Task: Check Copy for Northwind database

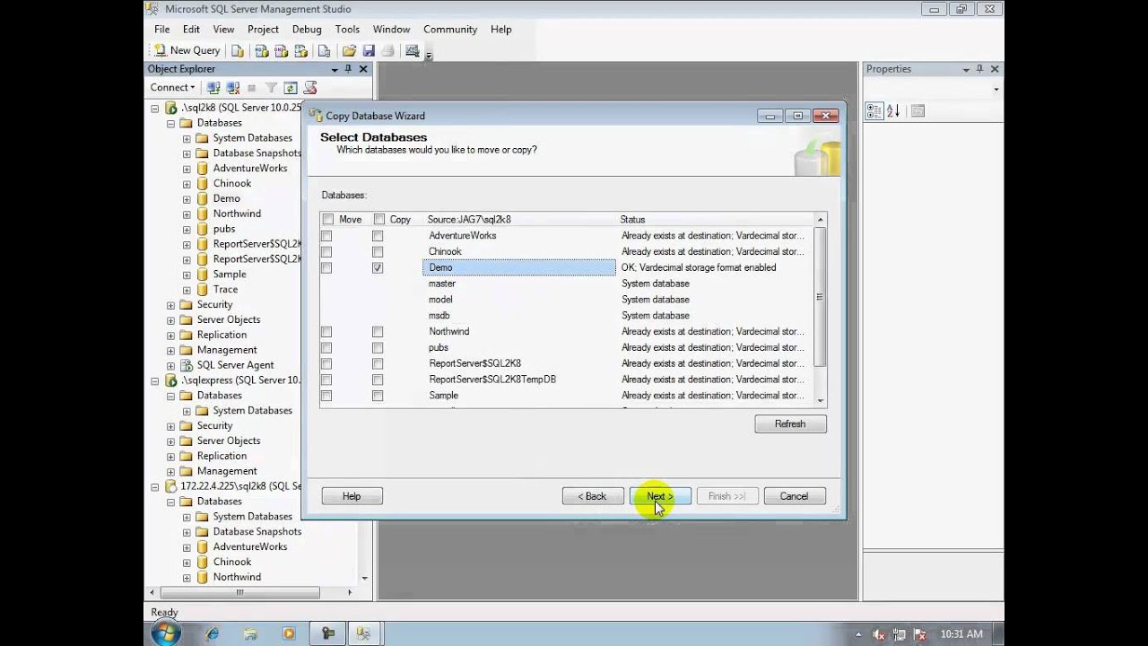Action: 378,332
